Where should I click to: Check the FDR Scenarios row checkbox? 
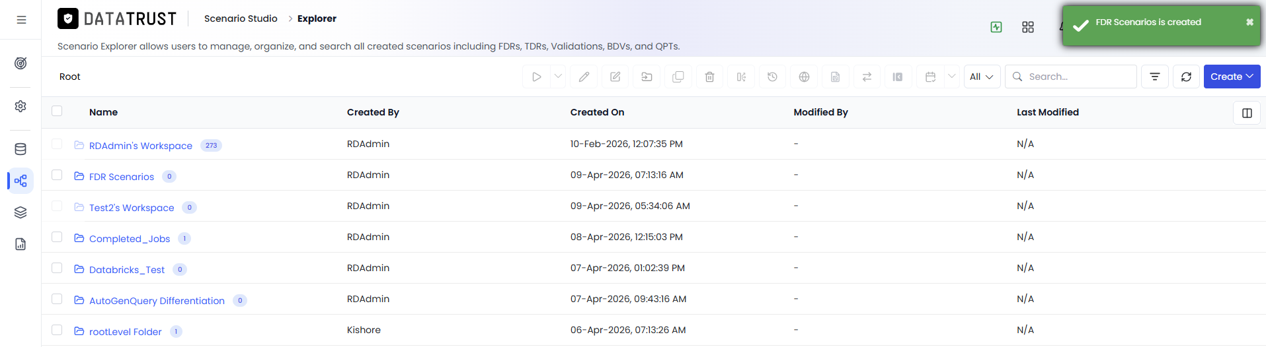pos(57,175)
